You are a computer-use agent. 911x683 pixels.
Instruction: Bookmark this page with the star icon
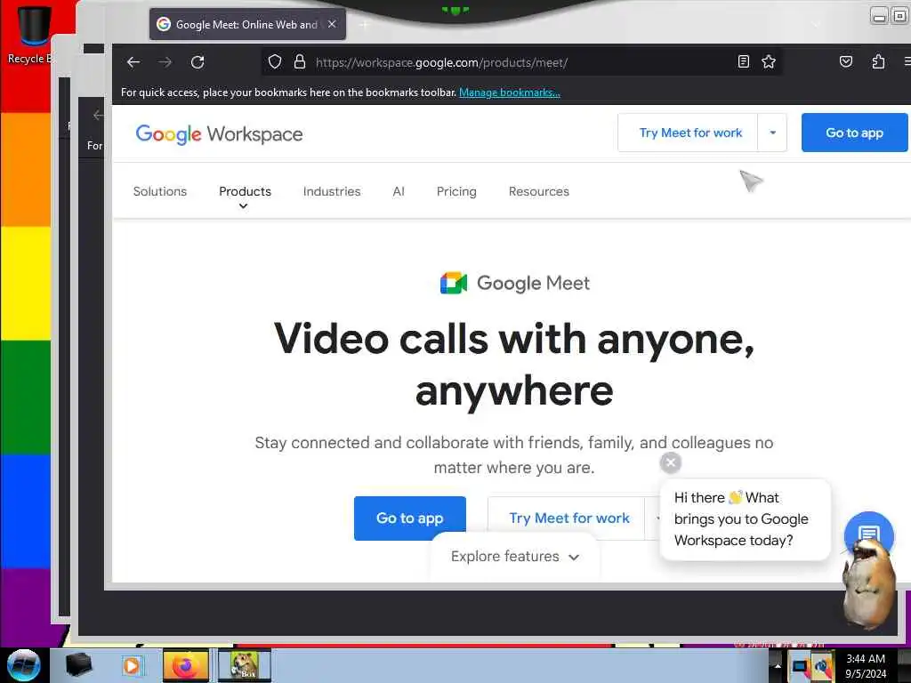(x=769, y=61)
